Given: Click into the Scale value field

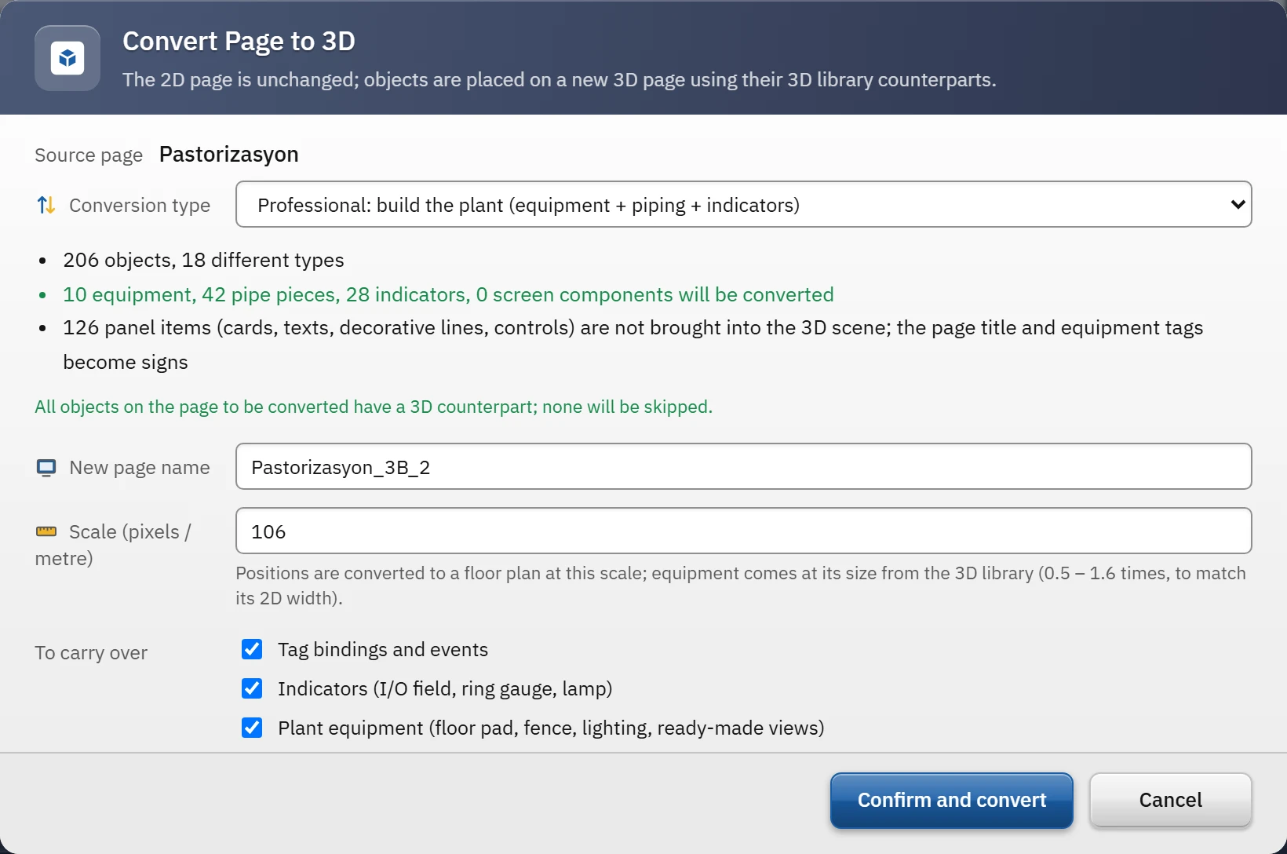Looking at the screenshot, I should click(x=743, y=531).
